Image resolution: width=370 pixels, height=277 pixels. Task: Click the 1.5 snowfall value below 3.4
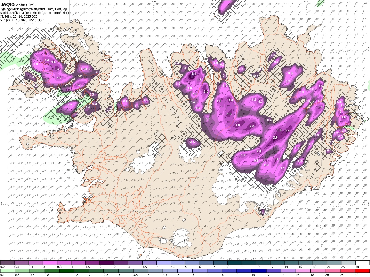tap(199, 80)
